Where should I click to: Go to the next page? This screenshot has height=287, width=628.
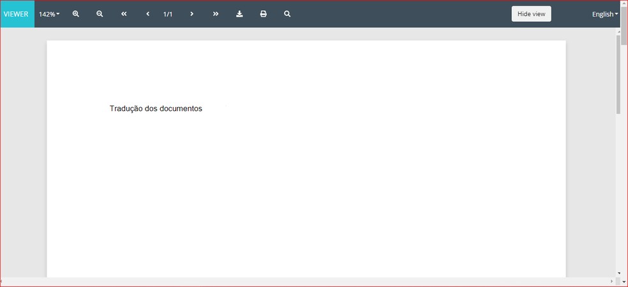(192, 14)
